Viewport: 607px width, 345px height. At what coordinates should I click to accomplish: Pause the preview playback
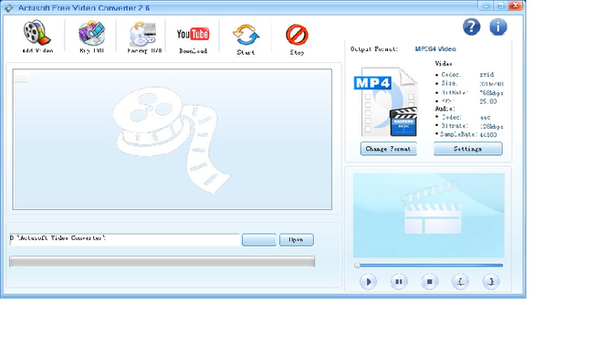pyautogui.click(x=399, y=281)
